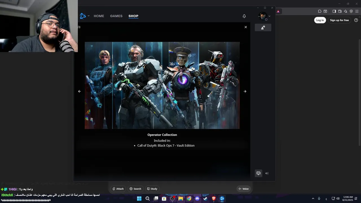Click the Brave tab search icon

325,12
